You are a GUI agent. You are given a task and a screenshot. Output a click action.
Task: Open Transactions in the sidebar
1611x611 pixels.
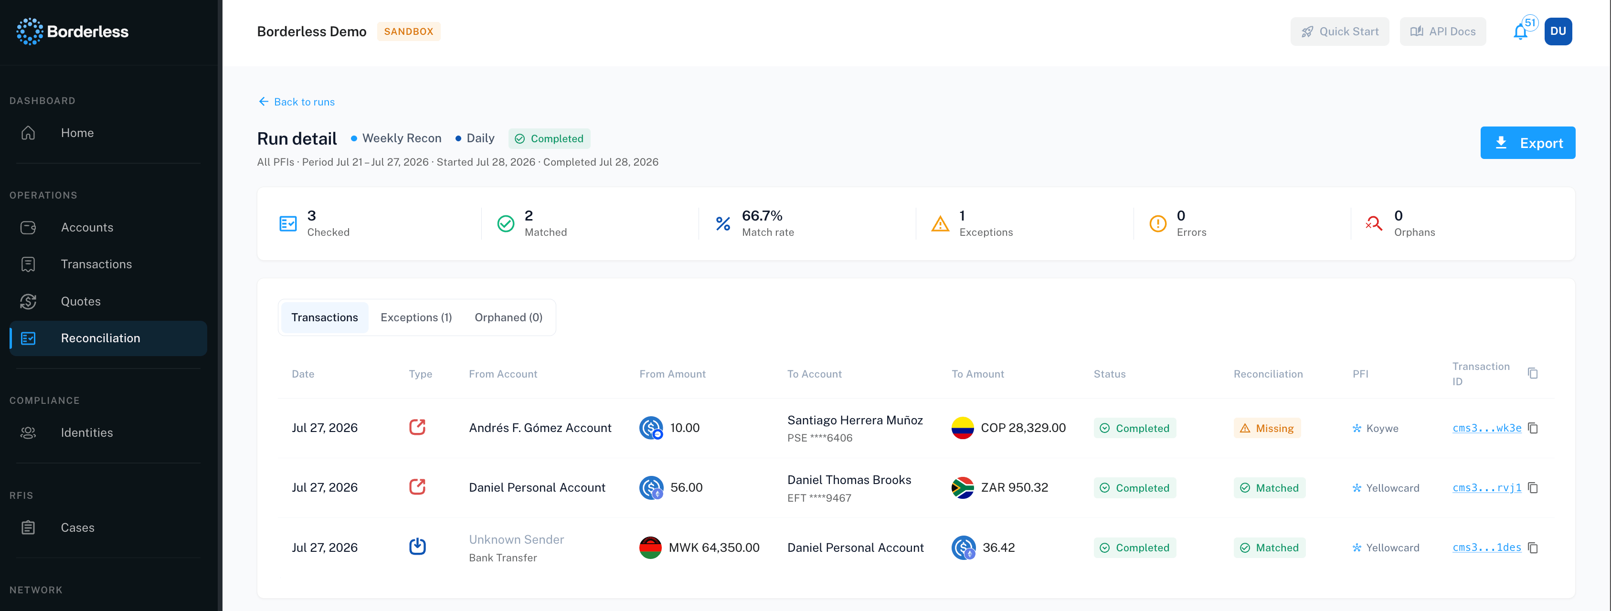[x=108, y=264]
